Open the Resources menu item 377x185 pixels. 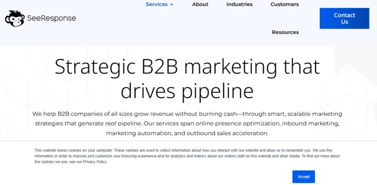tap(285, 32)
